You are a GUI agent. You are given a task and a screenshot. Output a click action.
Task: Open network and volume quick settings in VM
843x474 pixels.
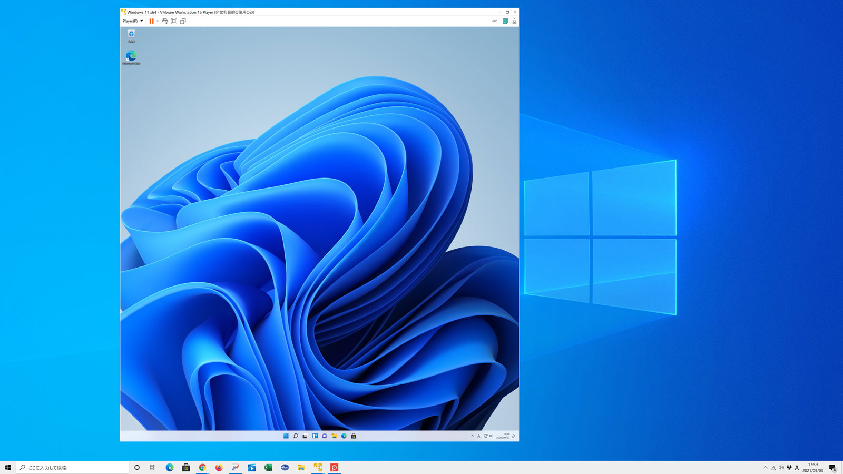488,436
